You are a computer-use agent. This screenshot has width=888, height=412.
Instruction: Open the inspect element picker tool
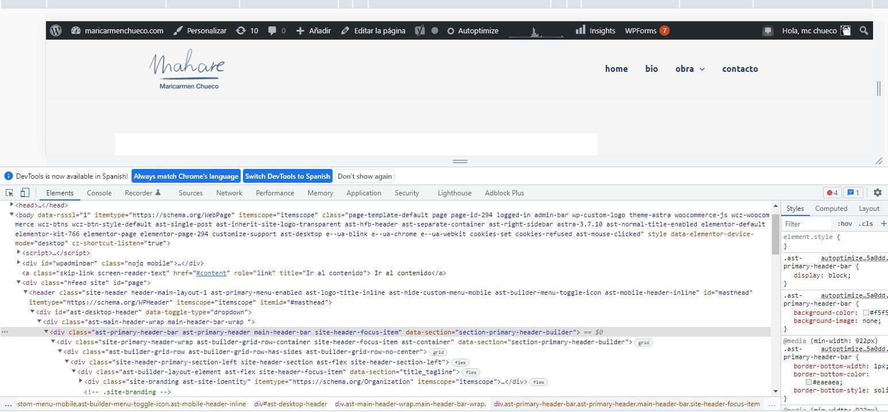pyautogui.click(x=10, y=193)
